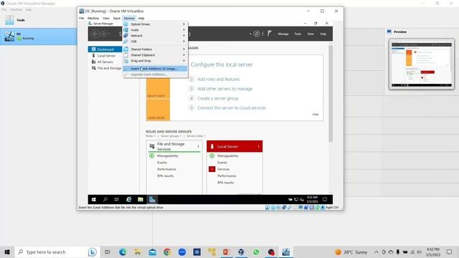Click the VM preview thumbnail
459x258 pixels.
tap(422, 64)
